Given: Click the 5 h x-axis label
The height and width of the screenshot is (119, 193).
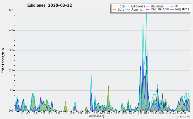Looking at the screenshot, I should 50,113.
